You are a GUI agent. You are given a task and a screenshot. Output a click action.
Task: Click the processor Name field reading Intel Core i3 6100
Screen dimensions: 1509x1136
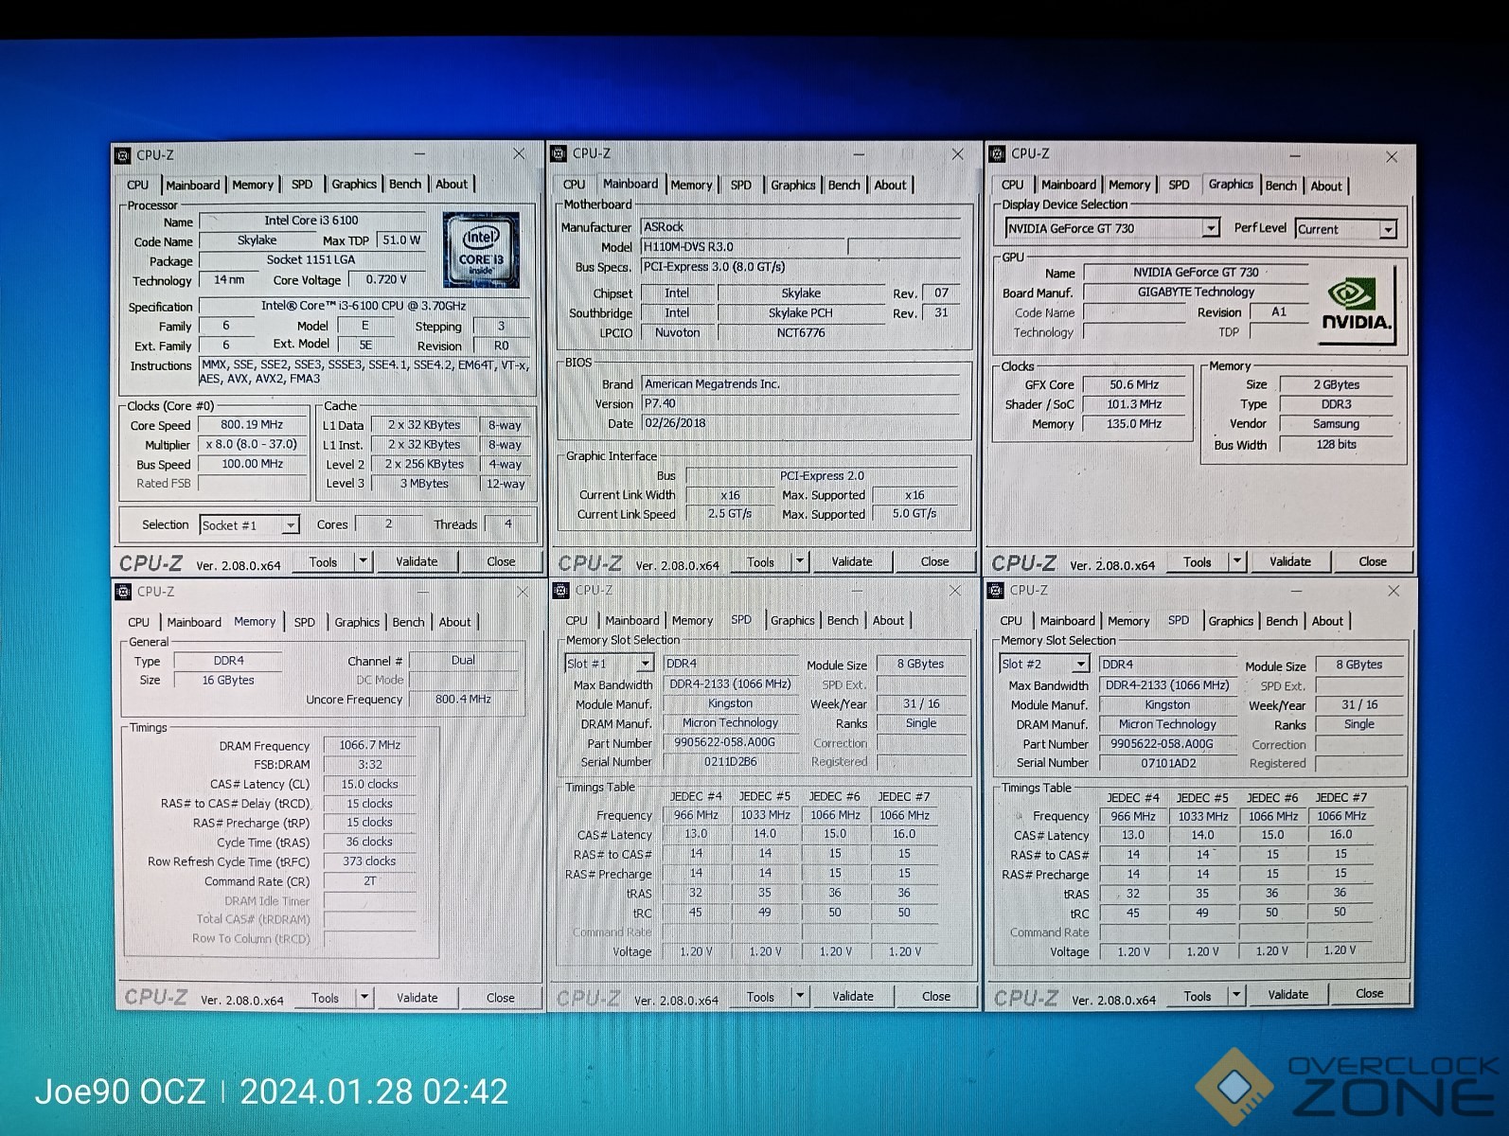tap(311, 222)
